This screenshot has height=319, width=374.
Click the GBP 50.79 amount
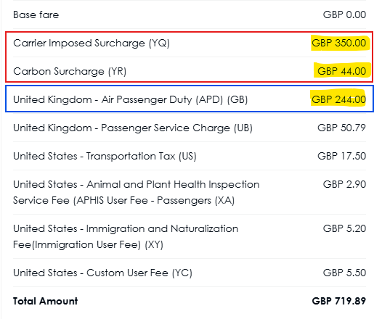pyautogui.click(x=342, y=128)
